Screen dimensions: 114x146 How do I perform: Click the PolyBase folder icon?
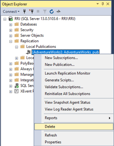[x=17, y=63]
